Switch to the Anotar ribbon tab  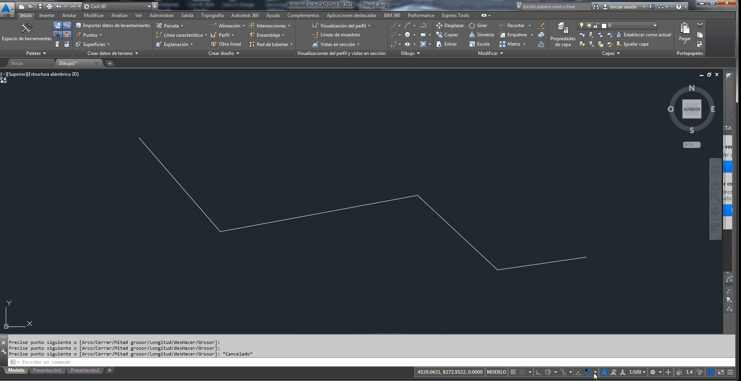(x=69, y=15)
